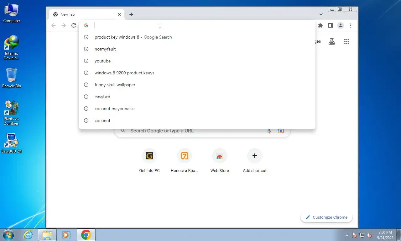Open Internet Download Manager desktop icon
401x241 pixels.
(x=12, y=48)
